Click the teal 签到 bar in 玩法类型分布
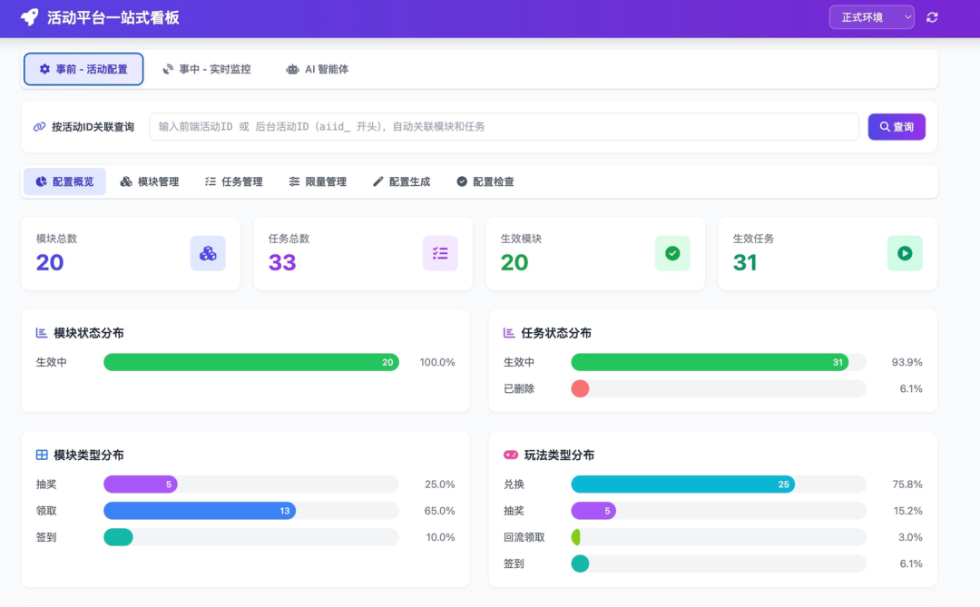 (x=580, y=563)
